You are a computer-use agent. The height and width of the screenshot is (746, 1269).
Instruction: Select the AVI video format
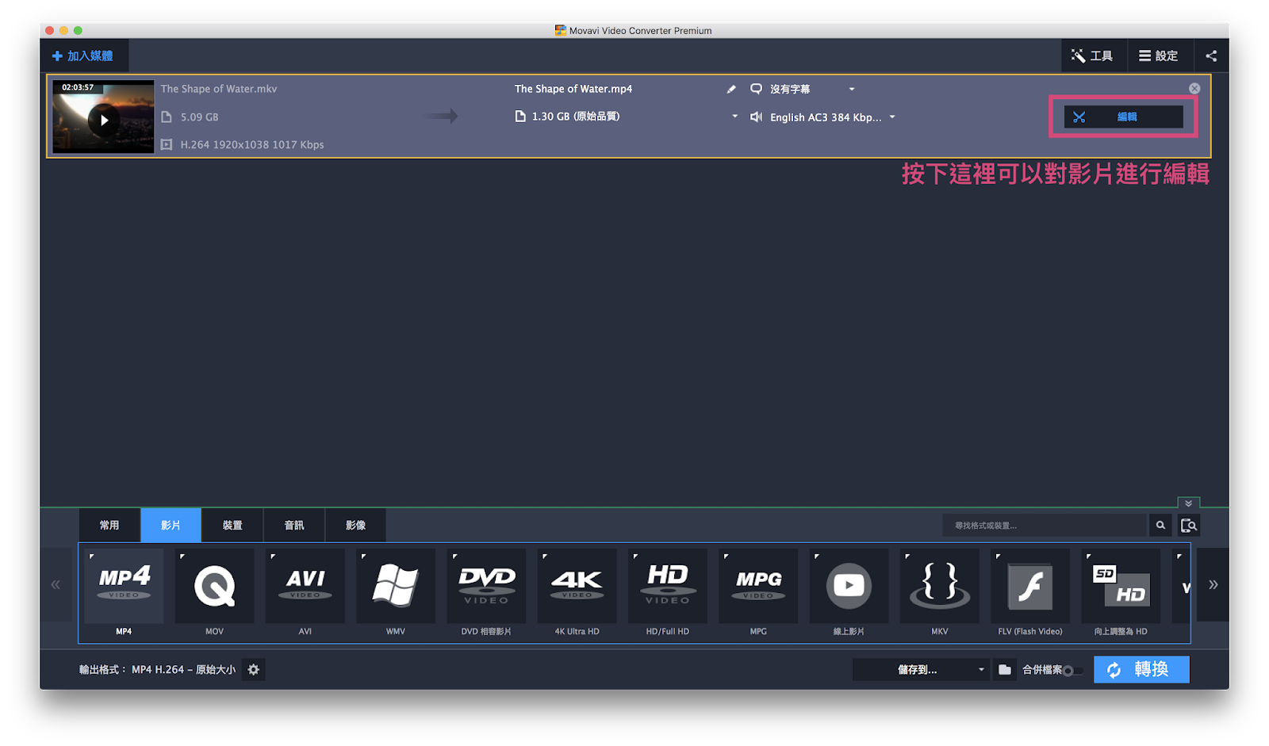(x=305, y=586)
